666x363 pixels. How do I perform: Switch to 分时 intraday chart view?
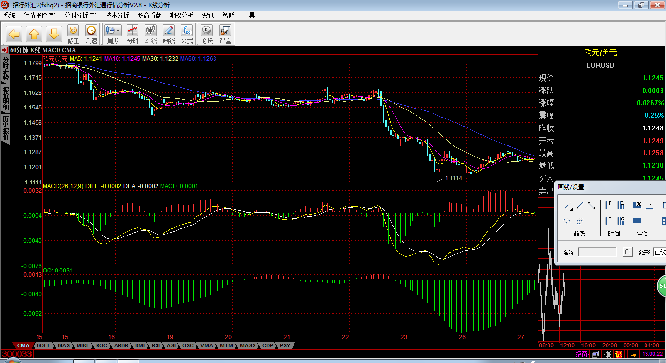pos(133,34)
